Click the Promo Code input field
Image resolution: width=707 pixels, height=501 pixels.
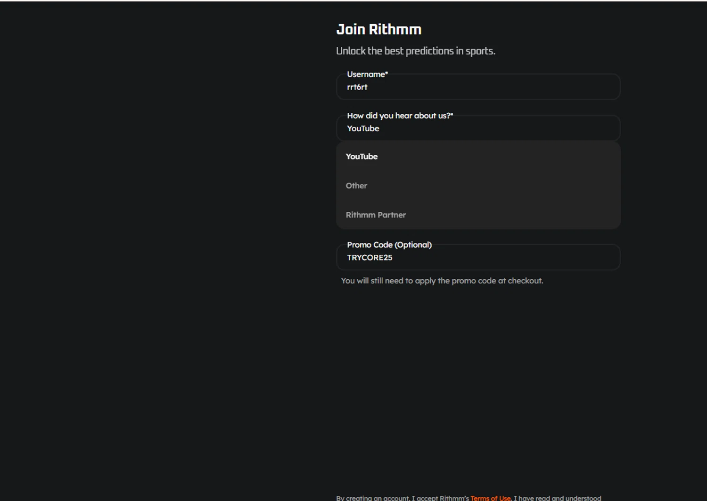(x=478, y=258)
